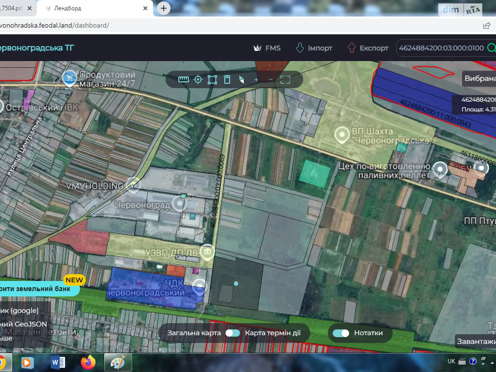496x372 pixels.
Task: Click the land bank button with NEW badge
Action: pyautogui.click(x=37, y=289)
